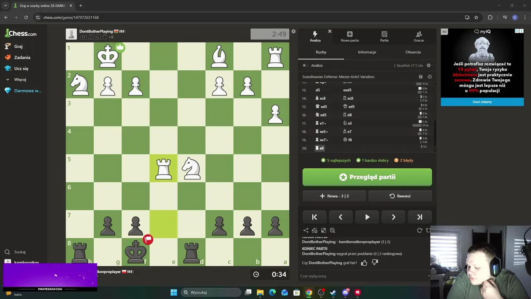
Task: Click the share game icon
Action: tap(306, 230)
